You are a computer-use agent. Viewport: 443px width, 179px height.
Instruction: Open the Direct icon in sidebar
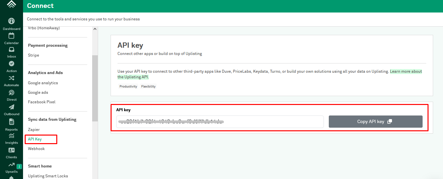click(x=12, y=92)
